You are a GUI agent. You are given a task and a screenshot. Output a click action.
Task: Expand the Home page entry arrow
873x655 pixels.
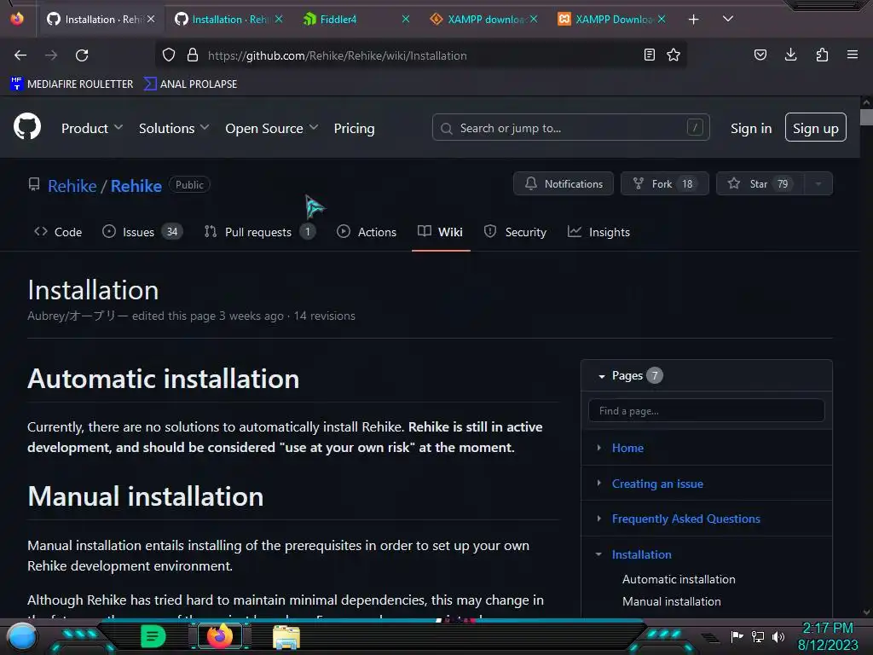click(598, 447)
